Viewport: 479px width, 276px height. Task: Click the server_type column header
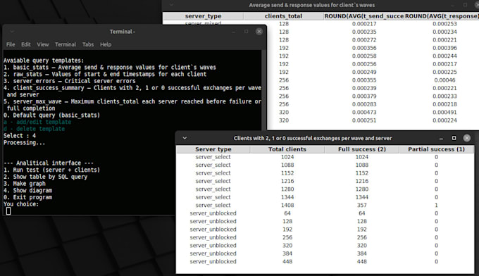coord(203,16)
